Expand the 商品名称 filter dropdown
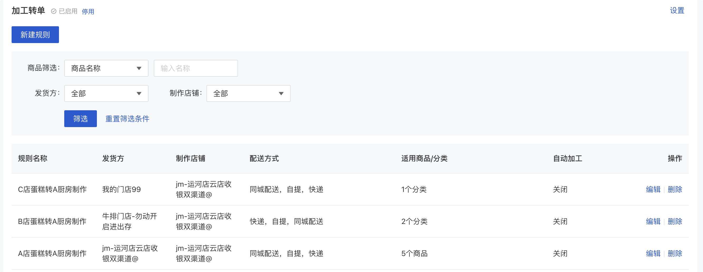This screenshot has width=703, height=272. click(x=106, y=68)
